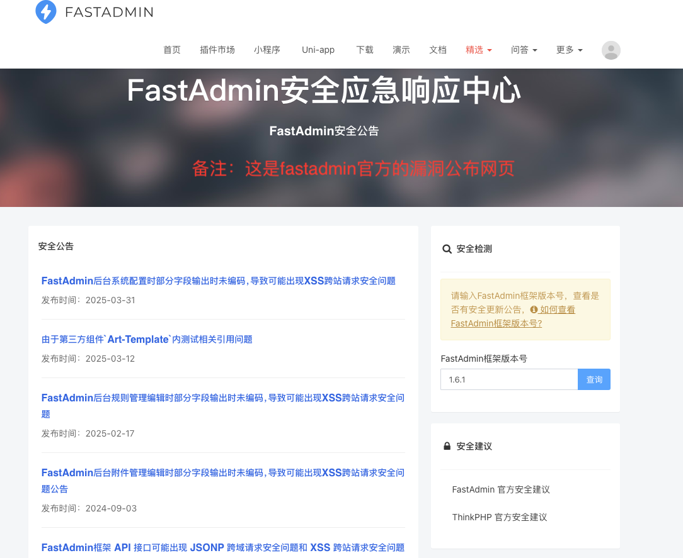Navigate to 下载 page
The height and width of the screenshot is (558, 683).
(x=365, y=50)
